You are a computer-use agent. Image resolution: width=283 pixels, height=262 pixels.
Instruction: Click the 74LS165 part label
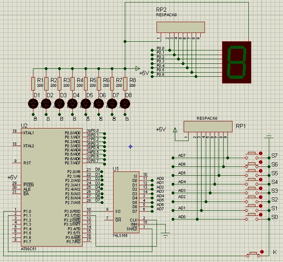[x=120, y=236]
